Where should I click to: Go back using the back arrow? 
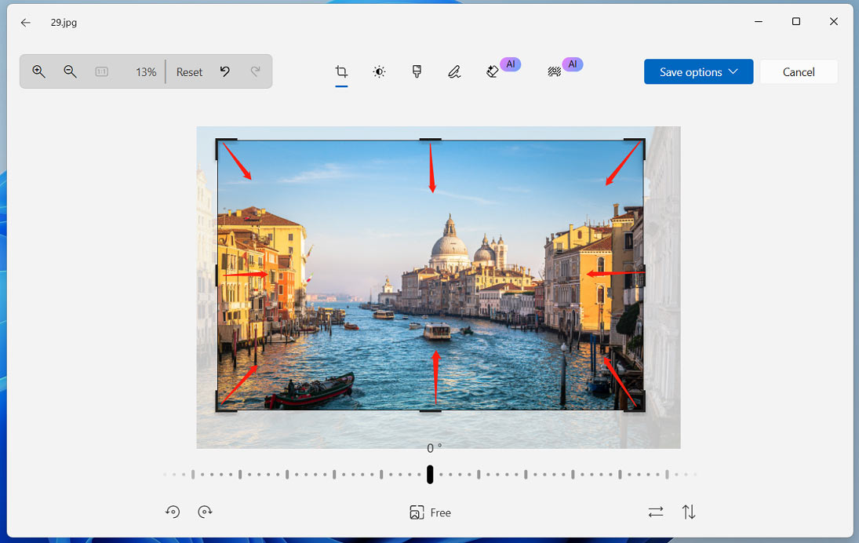25,22
